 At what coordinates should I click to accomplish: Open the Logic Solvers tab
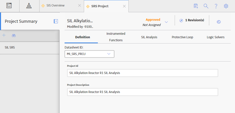point(216,37)
